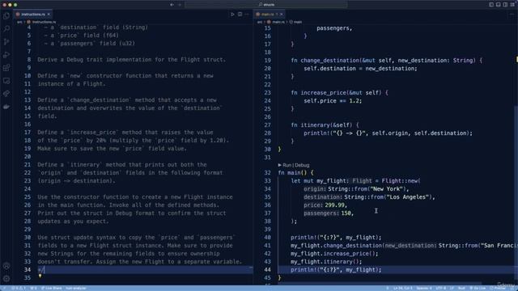
Task: Click 'my_flight.itinerary();' line
Action: coord(326,262)
